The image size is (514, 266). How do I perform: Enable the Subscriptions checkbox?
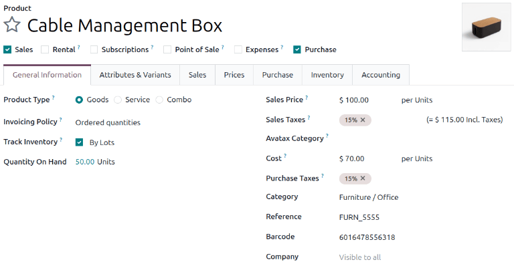click(94, 49)
